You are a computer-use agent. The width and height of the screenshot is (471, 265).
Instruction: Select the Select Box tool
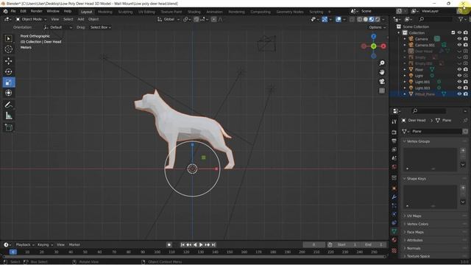[x=8, y=38]
